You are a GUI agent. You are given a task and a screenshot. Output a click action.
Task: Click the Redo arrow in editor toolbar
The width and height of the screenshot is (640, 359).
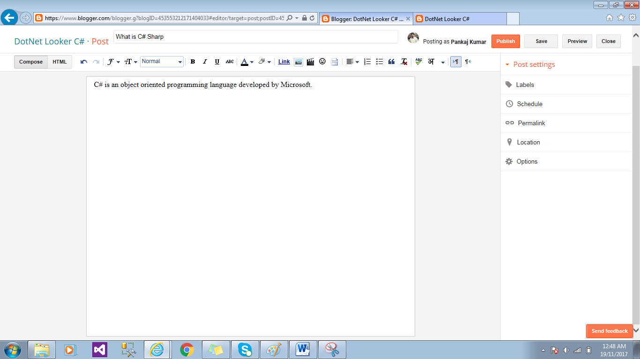point(96,62)
